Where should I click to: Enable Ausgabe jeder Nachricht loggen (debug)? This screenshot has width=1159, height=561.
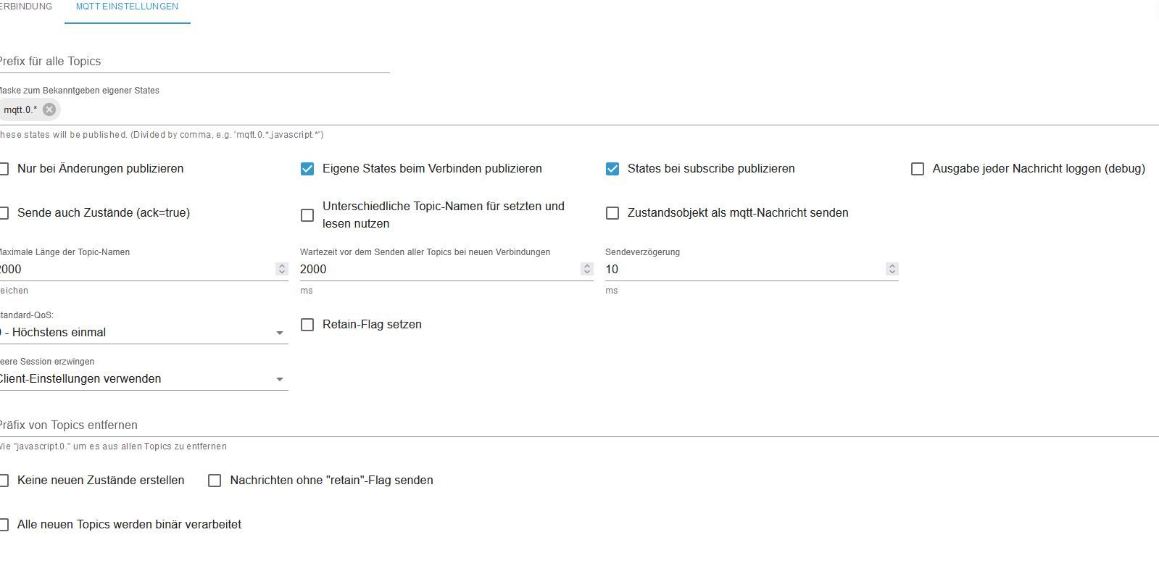tap(918, 169)
